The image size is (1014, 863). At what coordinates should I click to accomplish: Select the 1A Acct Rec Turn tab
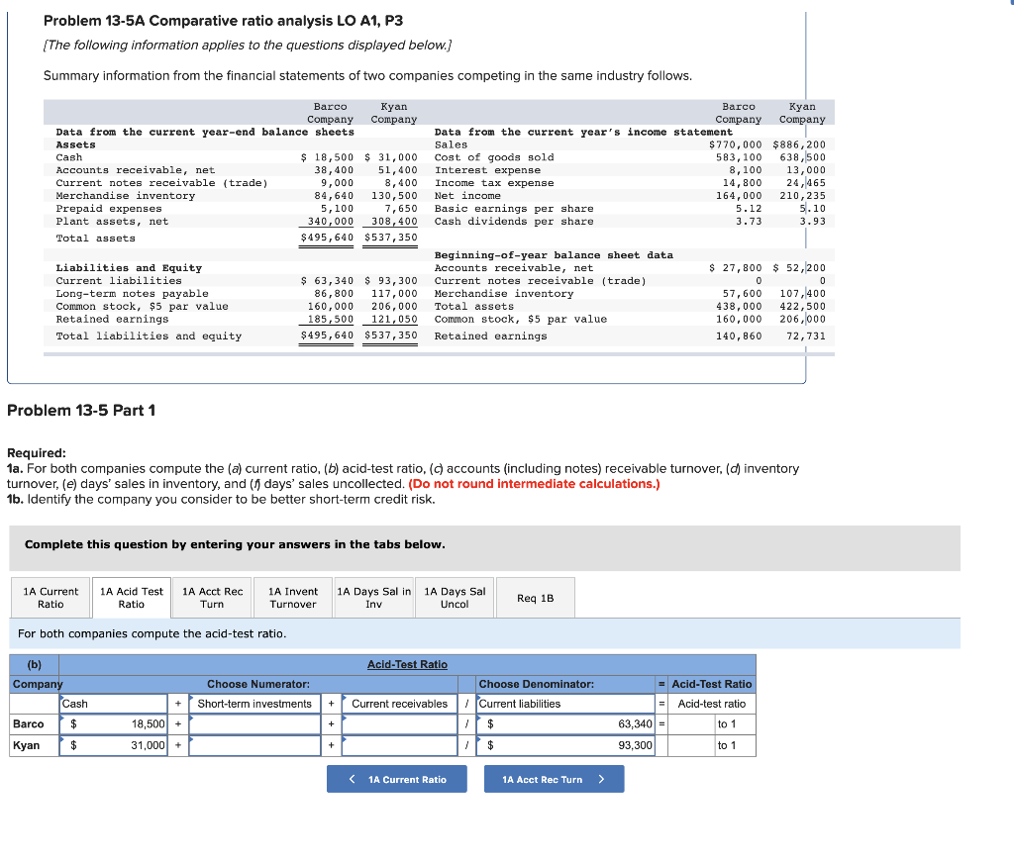click(x=211, y=597)
